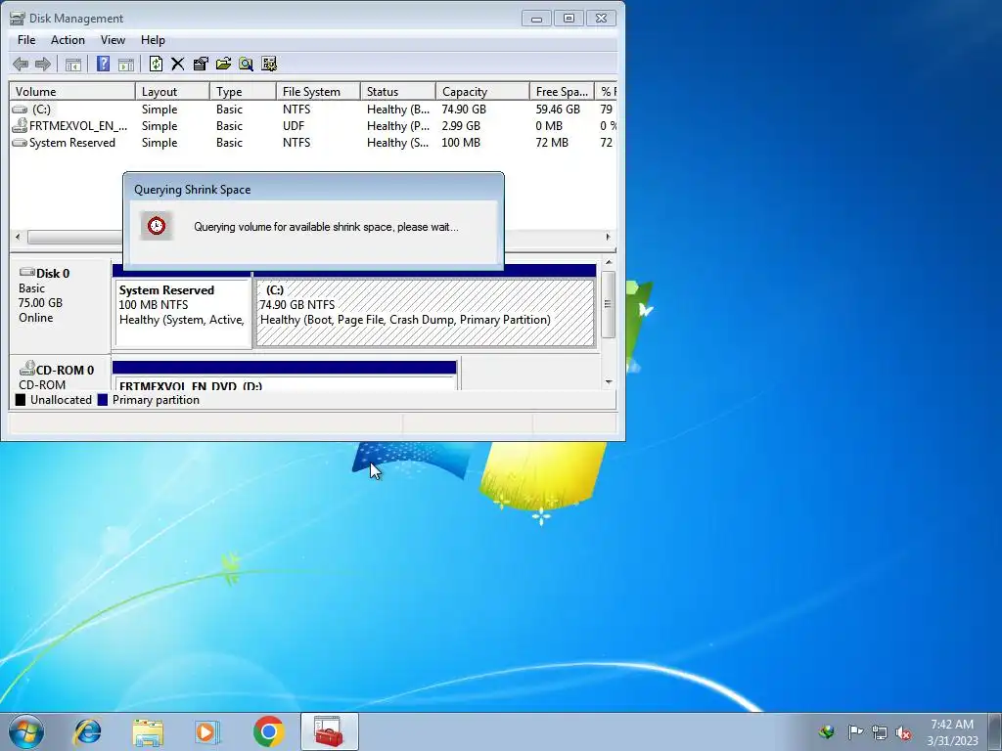
Task: Sort by the Capacity column header
Action: point(482,91)
